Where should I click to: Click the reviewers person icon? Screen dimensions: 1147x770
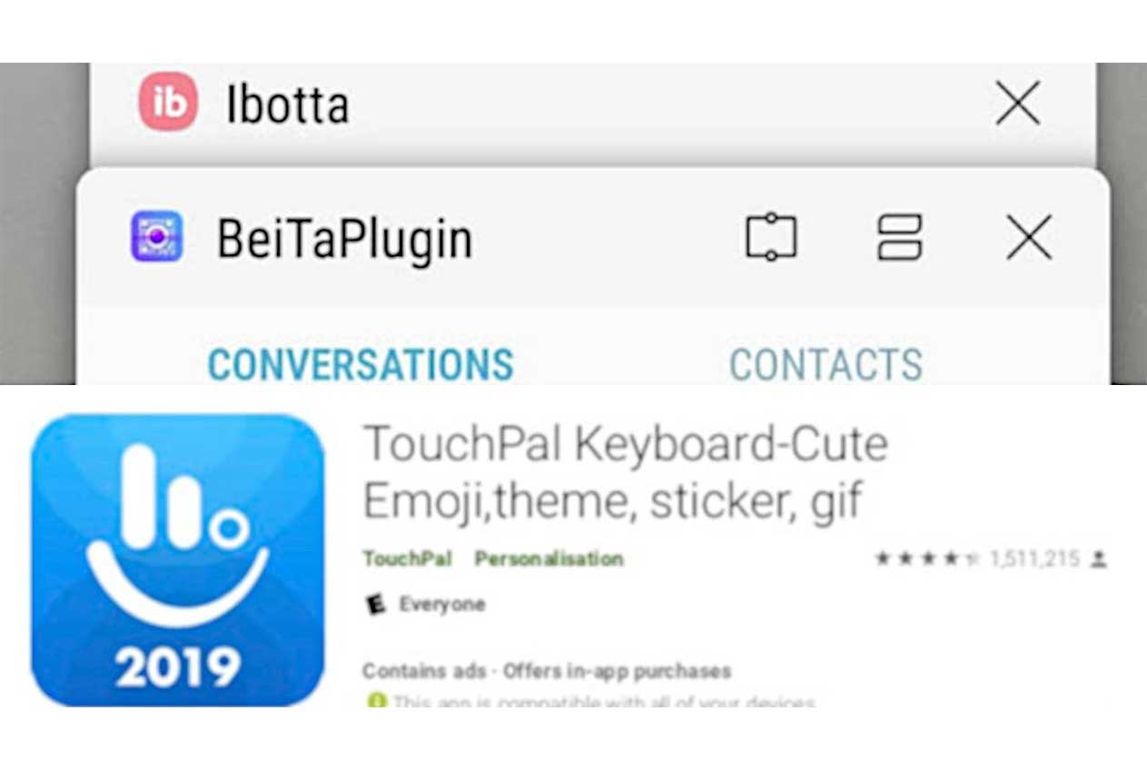coord(1099,559)
